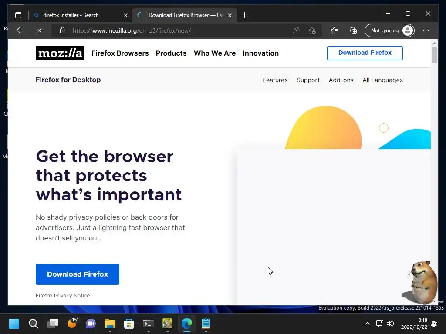Open File Explorer from taskbar
The image size is (446, 334).
110,324
